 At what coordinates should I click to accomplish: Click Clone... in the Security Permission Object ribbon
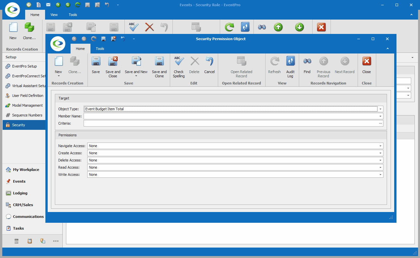click(75, 65)
